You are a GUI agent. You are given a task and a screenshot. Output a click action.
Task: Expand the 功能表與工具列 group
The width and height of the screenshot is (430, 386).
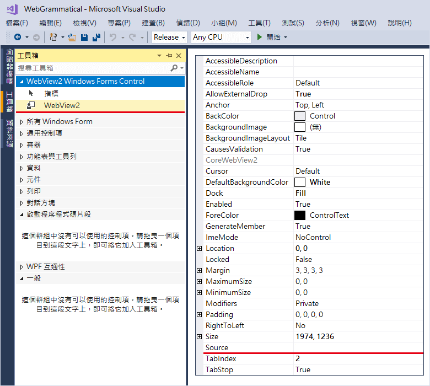pyautogui.click(x=21, y=157)
